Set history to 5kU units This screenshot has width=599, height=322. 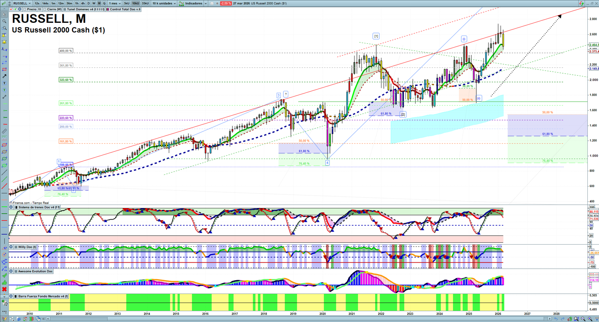pyautogui.click(x=127, y=3)
